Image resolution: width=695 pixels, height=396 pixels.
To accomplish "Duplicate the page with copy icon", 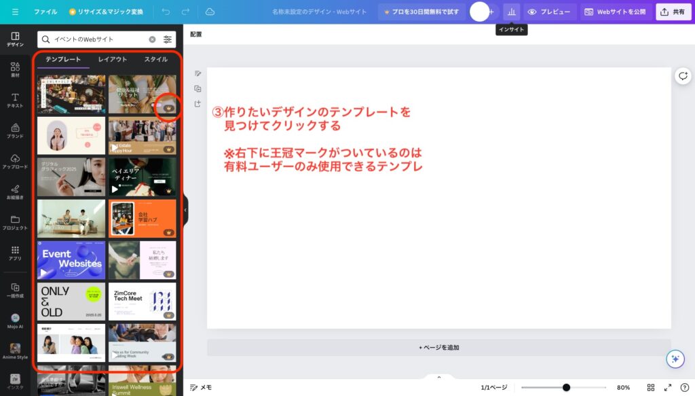I will [198, 89].
